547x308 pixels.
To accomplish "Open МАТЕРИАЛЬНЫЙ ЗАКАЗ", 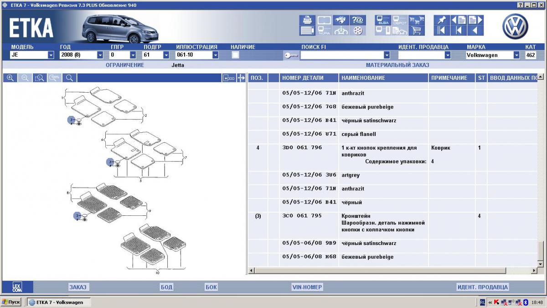I will pyautogui.click(x=397, y=65).
